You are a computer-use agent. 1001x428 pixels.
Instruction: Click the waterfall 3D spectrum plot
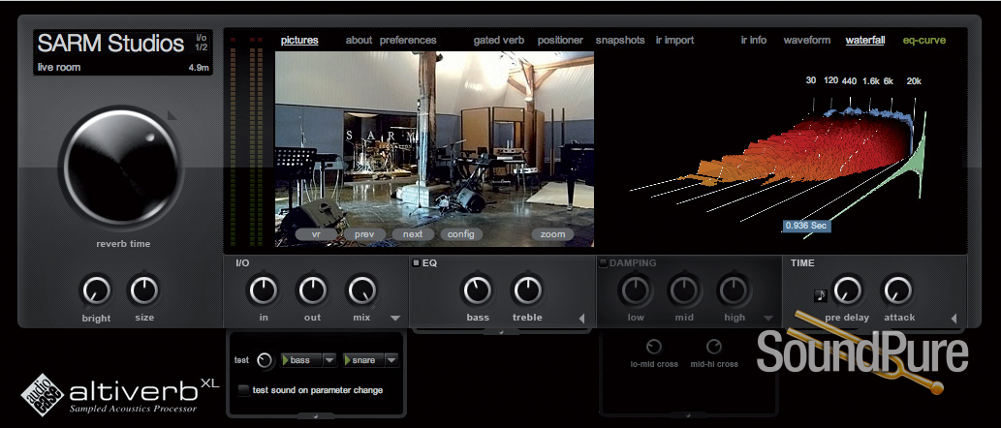pos(779,166)
